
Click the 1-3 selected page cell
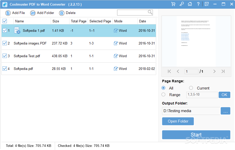[x=91, y=43]
